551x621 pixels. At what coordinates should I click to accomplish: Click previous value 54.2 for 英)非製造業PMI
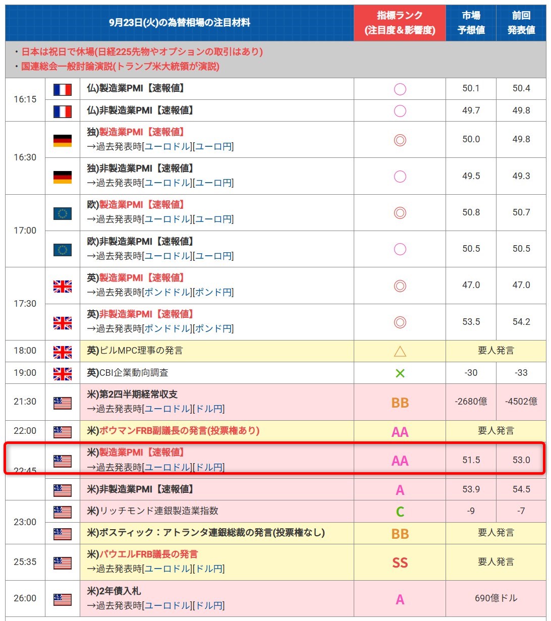(x=521, y=322)
